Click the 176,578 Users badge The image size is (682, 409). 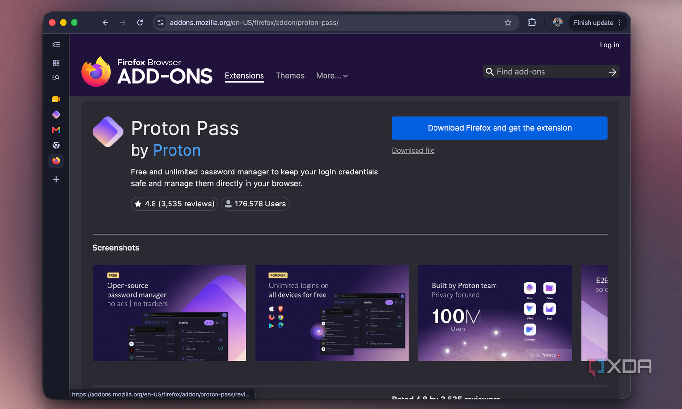tap(255, 204)
